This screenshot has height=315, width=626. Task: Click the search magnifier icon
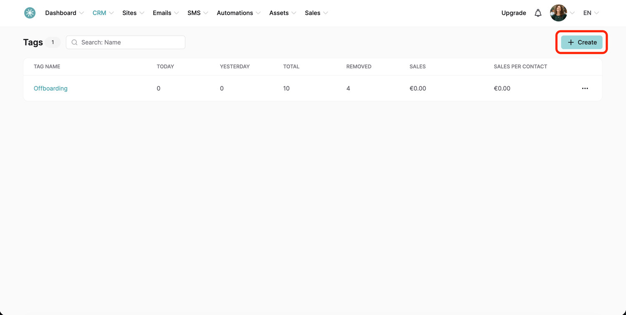point(75,42)
